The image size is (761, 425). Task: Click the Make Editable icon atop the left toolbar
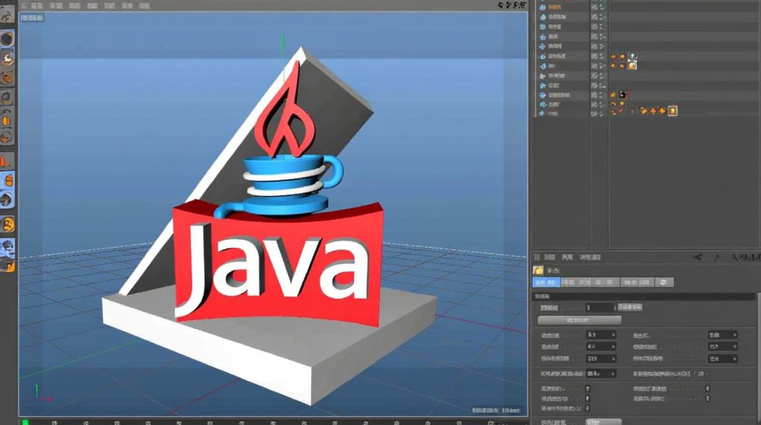tap(7, 17)
